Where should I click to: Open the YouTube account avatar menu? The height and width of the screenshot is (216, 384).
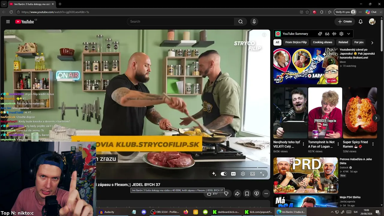pos(372,22)
